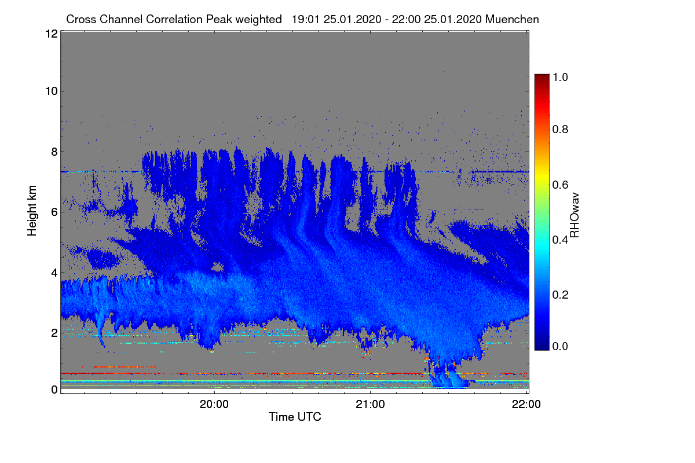
Task: Click the 'Time UTC' x-axis label
Action: pos(295,417)
